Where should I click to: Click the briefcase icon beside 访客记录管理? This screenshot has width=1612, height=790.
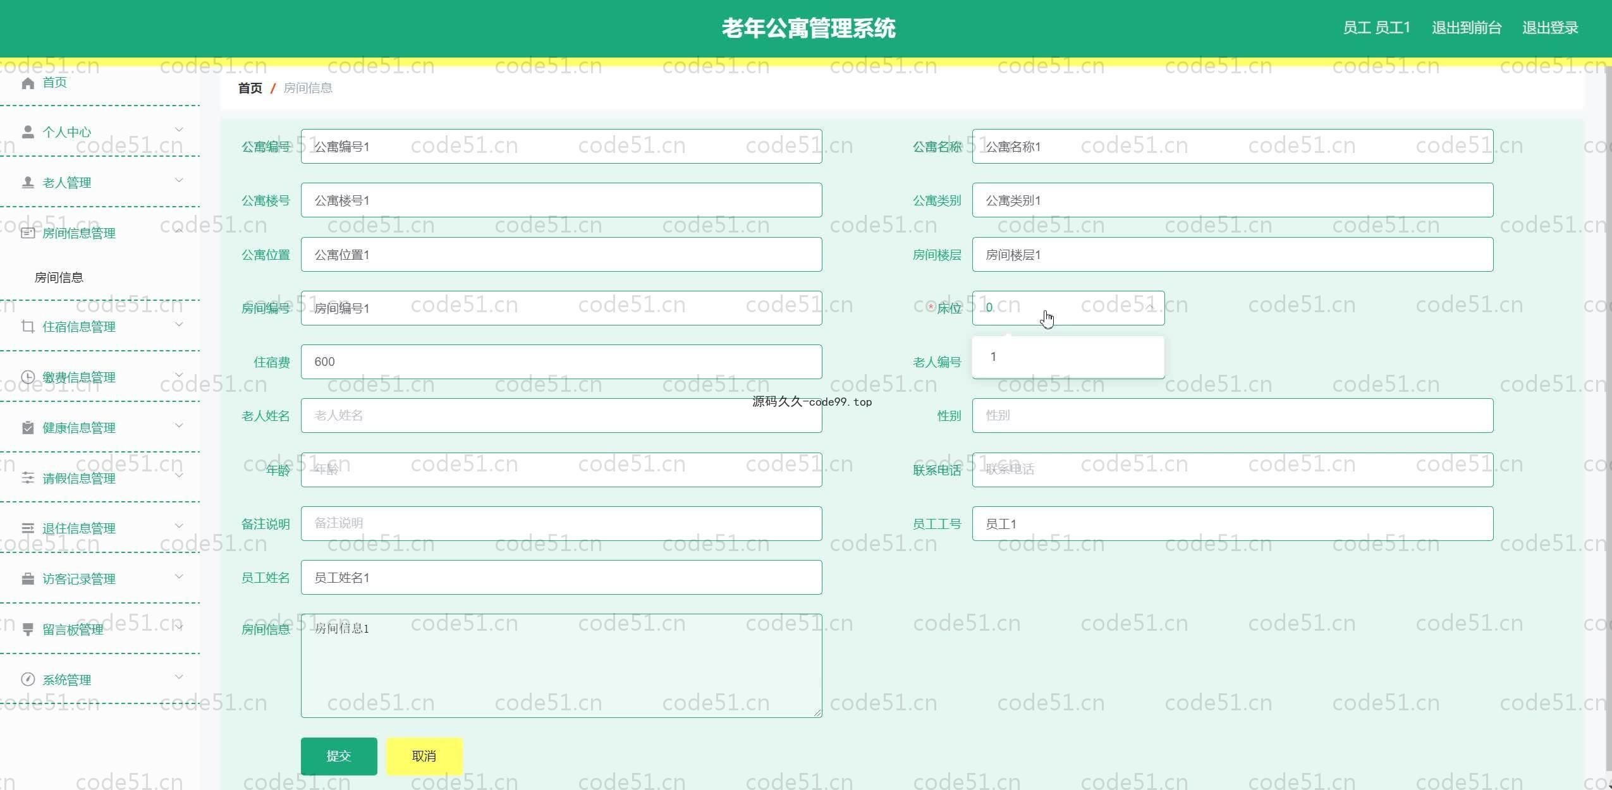click(28, 579)
